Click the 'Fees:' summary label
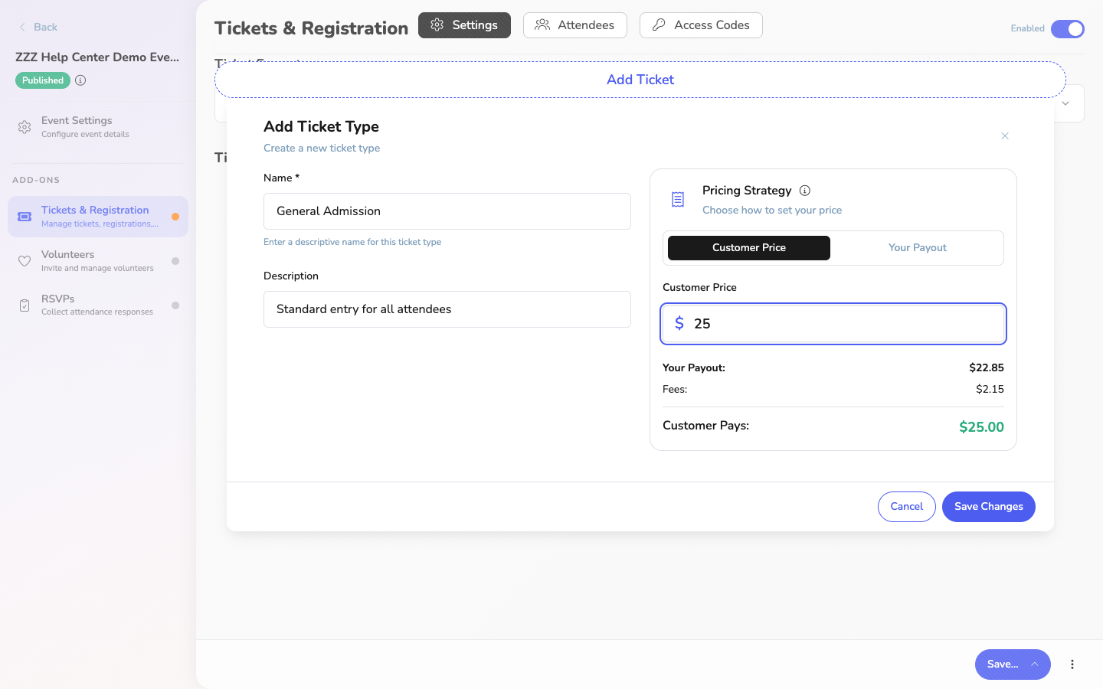 675,390
